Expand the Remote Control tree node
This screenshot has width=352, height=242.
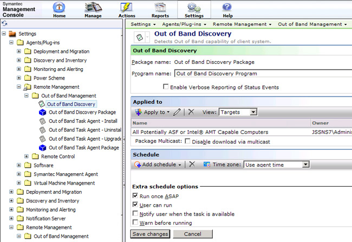pos(27,156)
